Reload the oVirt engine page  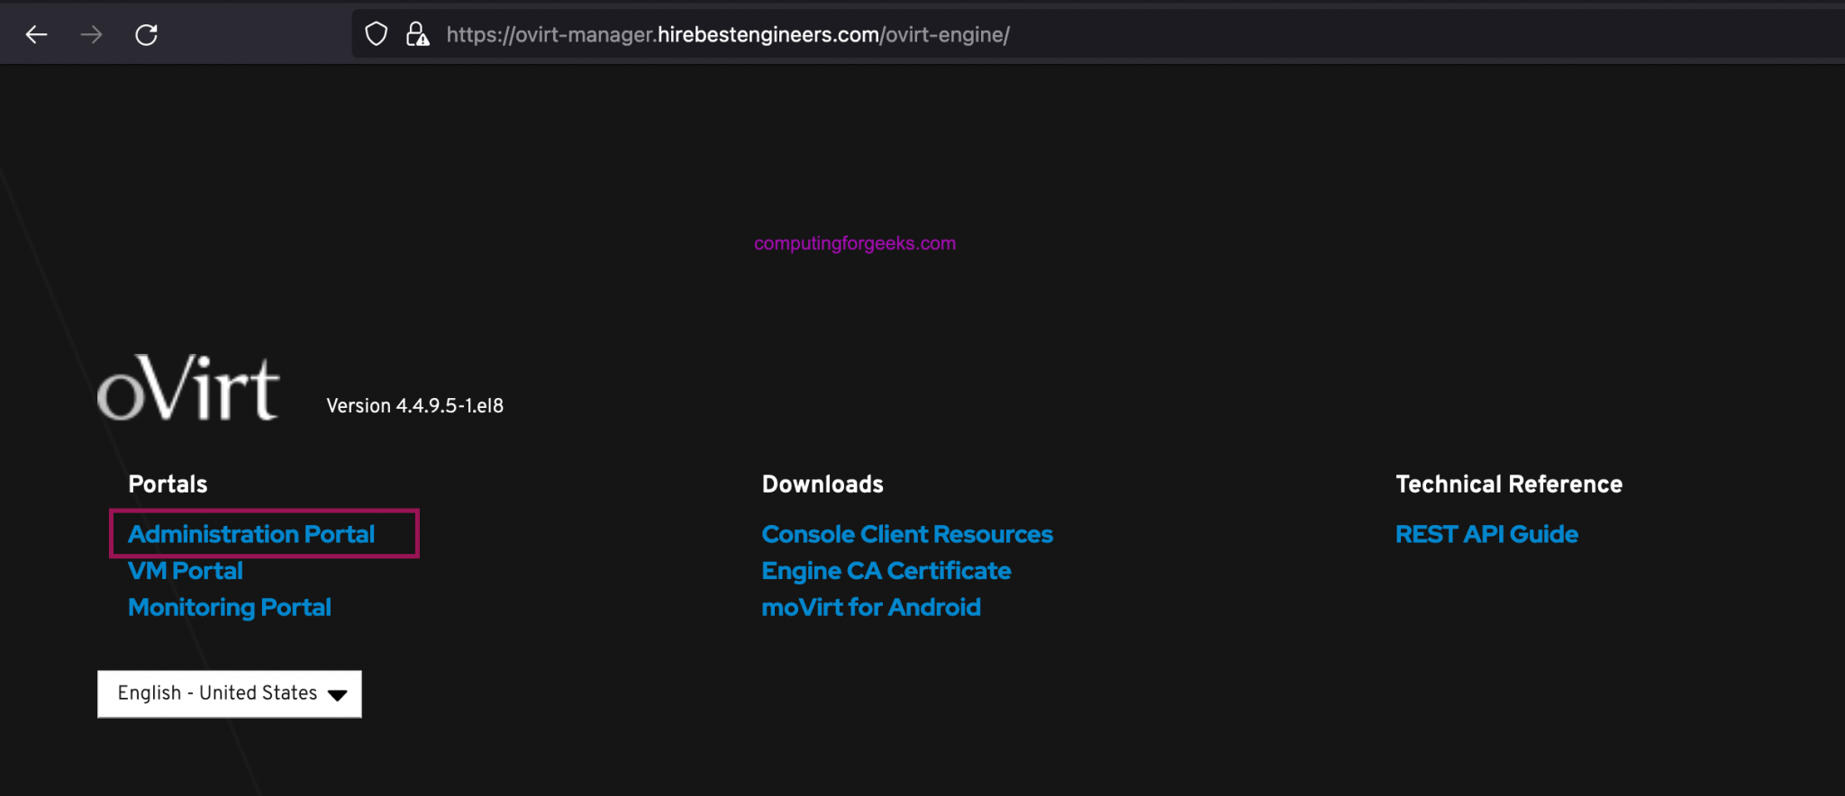[x=146, y=35]
